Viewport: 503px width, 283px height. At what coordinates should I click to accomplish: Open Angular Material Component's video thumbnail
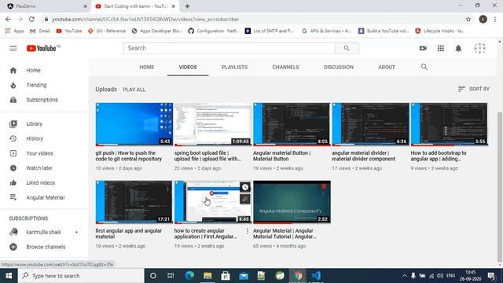coord(292,202)
